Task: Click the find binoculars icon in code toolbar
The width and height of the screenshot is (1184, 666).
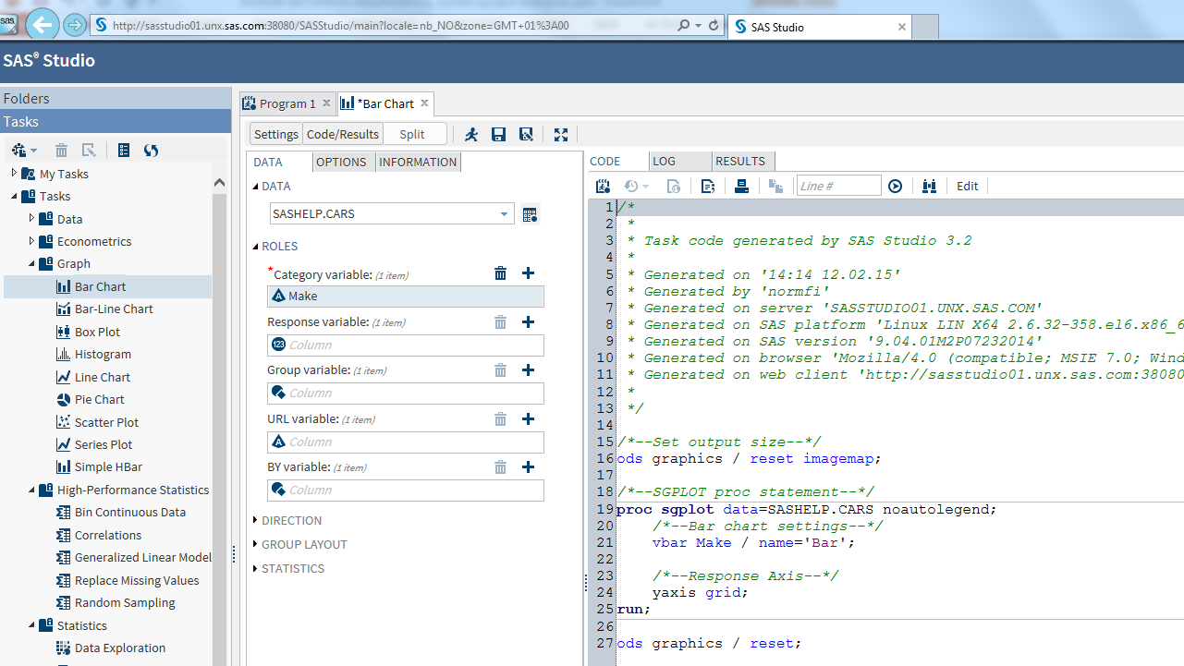Action: coord(929,186)
